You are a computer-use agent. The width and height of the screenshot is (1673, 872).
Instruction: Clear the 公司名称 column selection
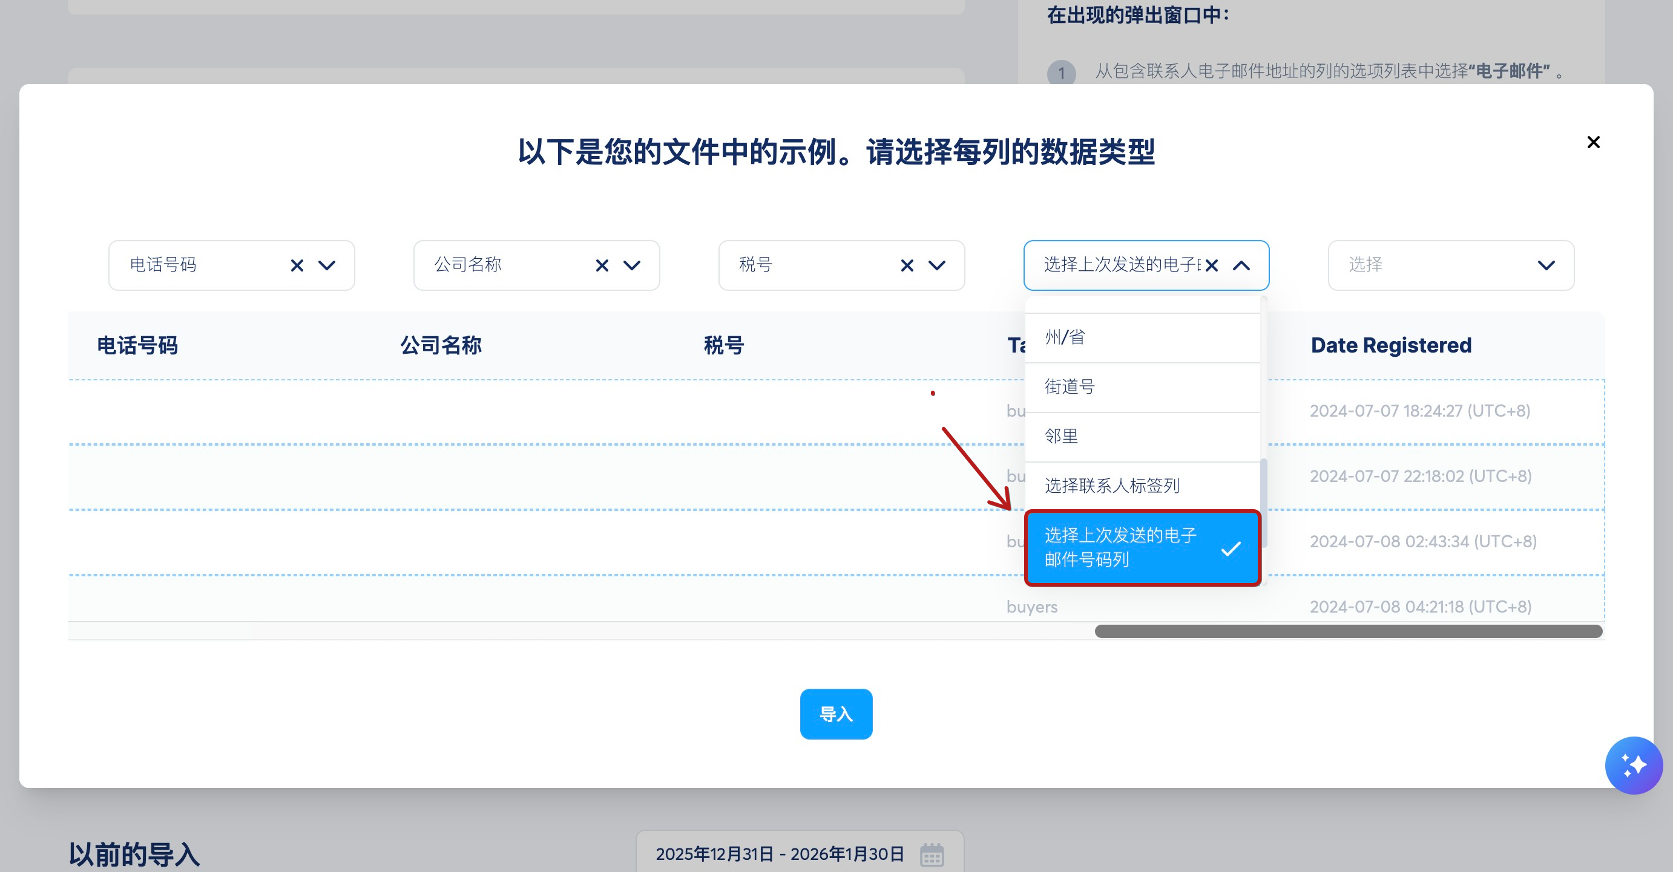[602, 265]
